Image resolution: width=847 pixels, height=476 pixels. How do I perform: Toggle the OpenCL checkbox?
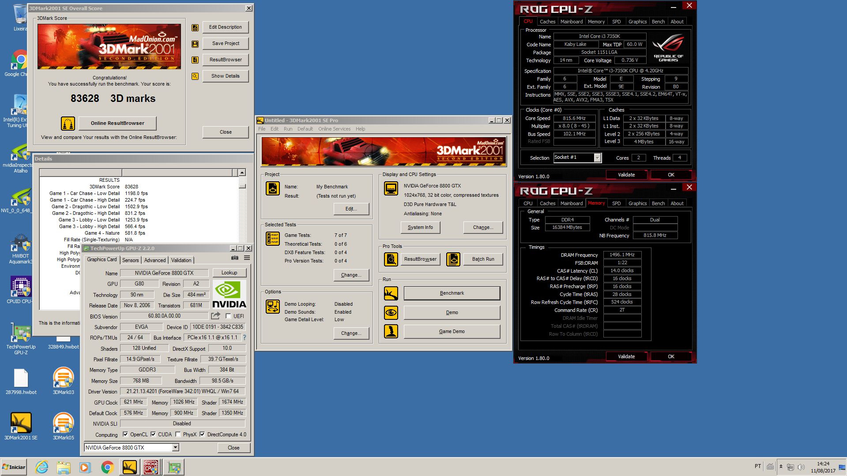click(x=125, y=435)
